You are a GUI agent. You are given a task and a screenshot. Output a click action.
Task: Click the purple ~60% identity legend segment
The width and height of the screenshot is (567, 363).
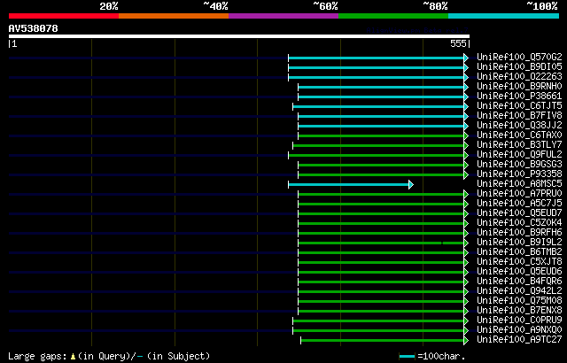(x=283, y=16)
